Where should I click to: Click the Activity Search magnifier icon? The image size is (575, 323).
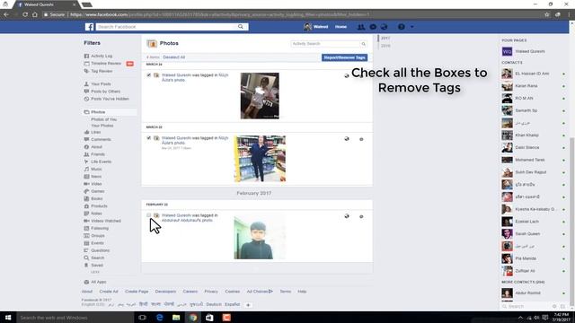pyautogui.click(x=363, y=44)
